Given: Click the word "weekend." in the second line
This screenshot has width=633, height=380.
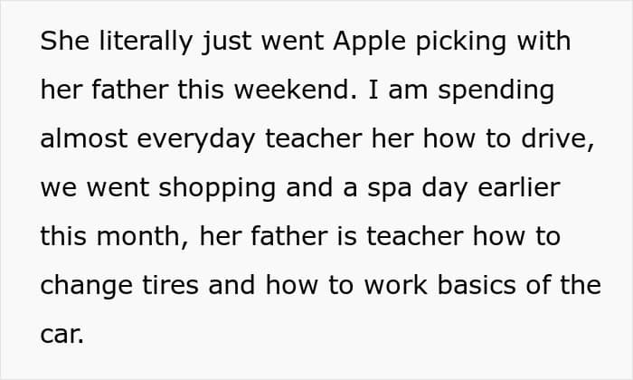Looking at the screenshot, I should pos(296,90).
